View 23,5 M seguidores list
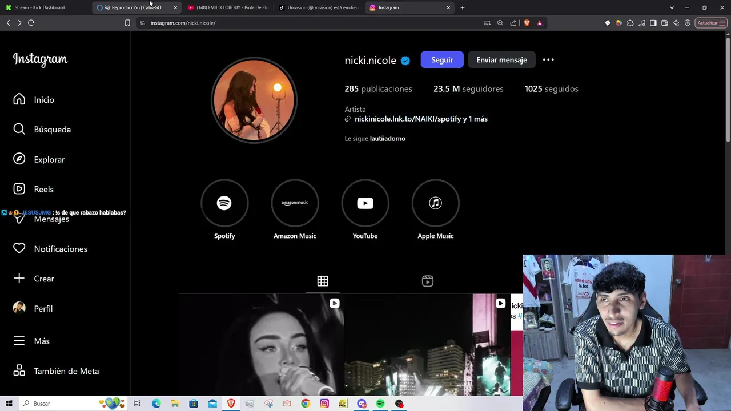 pos(468,89)
